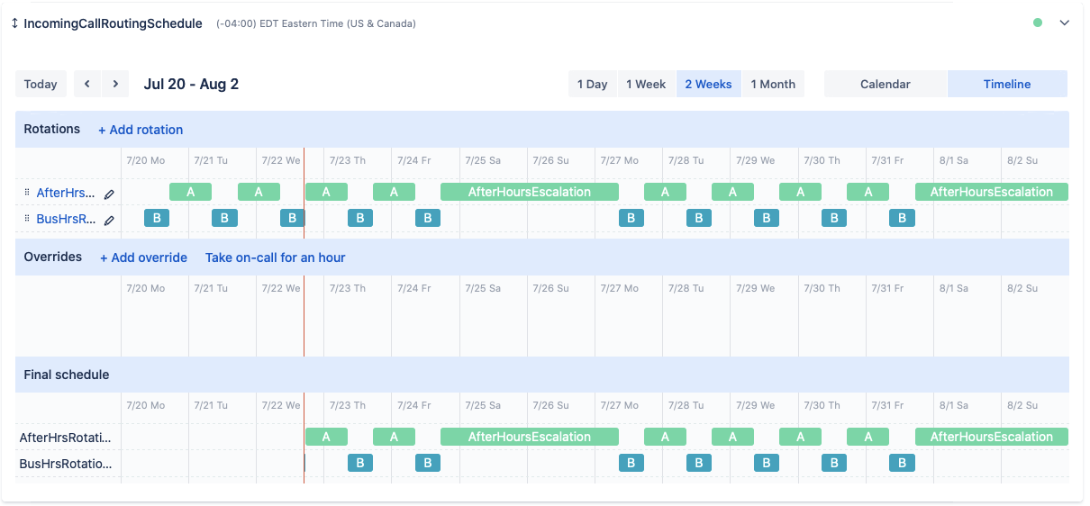Click the 8/1 AfterHoursEscalation block in Rotations

point(992,192)
